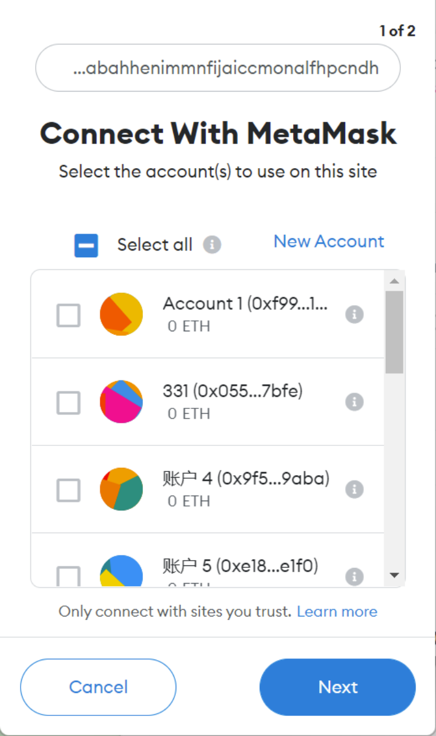Image resolution: width=436 pixels, height=736 pixels.
Task: Click the scroll up arrow in the account list
Action: (x=394, y=280)
